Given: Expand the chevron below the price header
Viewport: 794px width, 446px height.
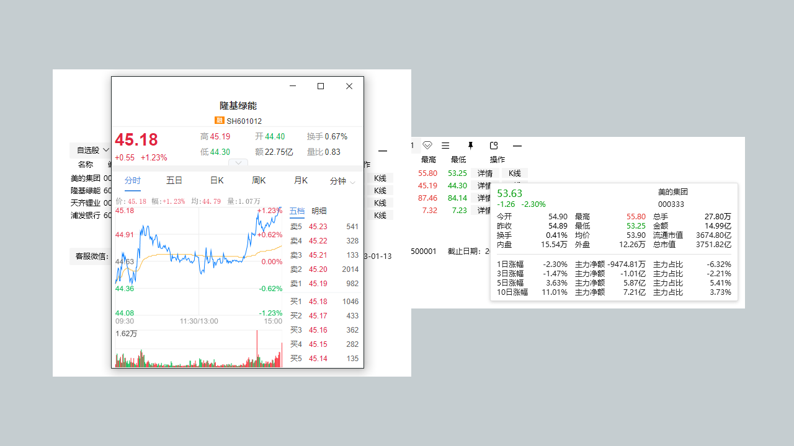Looking at the screenshot, I should click(238, 163).
